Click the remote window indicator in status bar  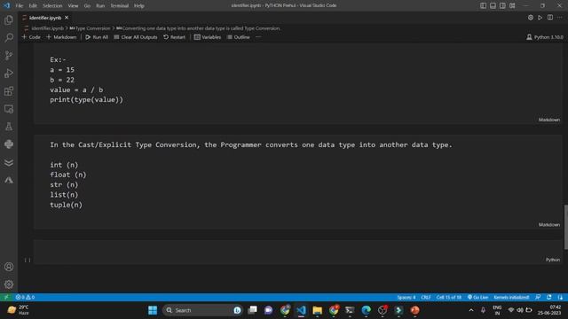click(6, 298)
